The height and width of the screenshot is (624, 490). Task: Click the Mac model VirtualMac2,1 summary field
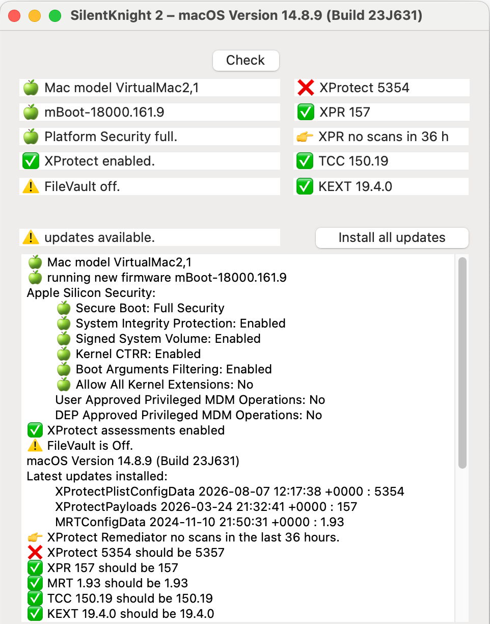click(150, 88)
